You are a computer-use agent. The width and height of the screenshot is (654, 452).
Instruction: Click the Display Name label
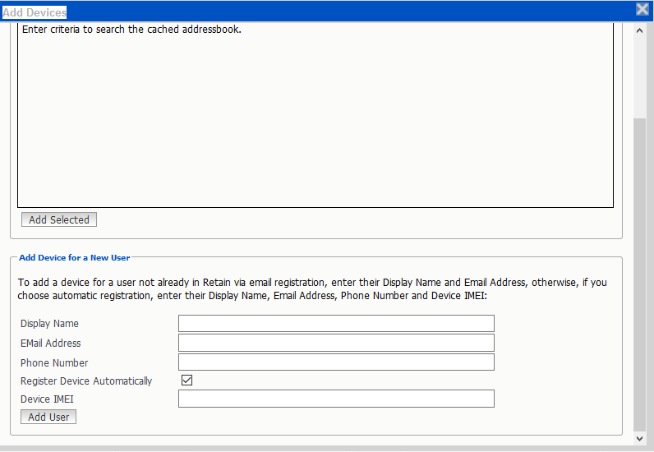pos(50,324)
